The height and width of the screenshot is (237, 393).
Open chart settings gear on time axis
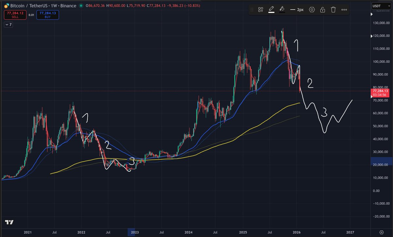coord(382,232)
